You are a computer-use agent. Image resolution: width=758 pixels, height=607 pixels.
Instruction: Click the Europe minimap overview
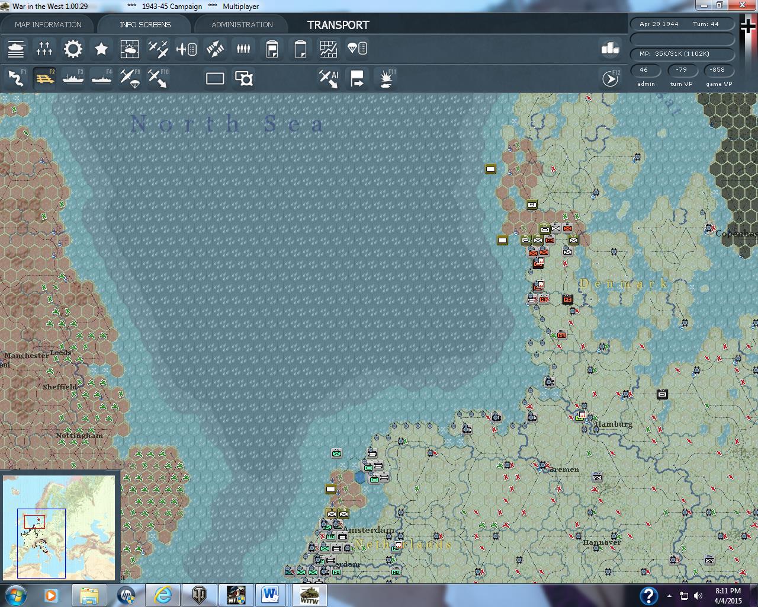pos(59,526)
